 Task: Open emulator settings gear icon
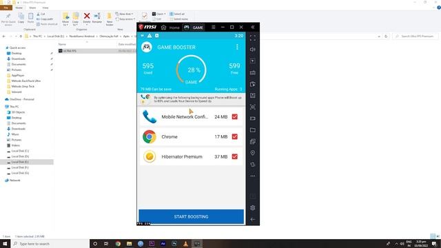pos(253,208)
